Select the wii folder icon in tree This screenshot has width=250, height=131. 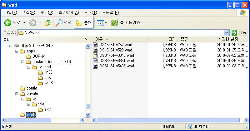(x=28, y=99)
